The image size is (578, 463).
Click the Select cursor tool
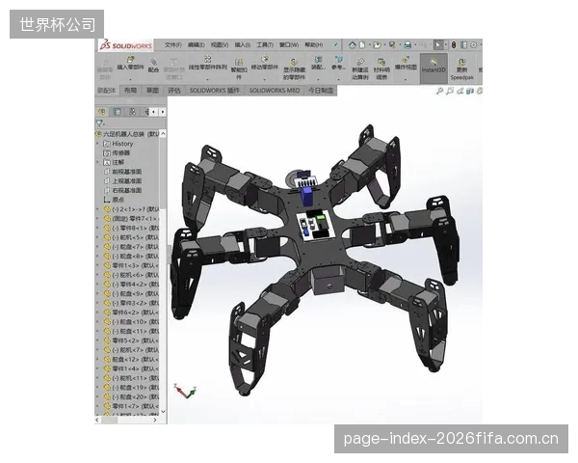click(438, 45)
